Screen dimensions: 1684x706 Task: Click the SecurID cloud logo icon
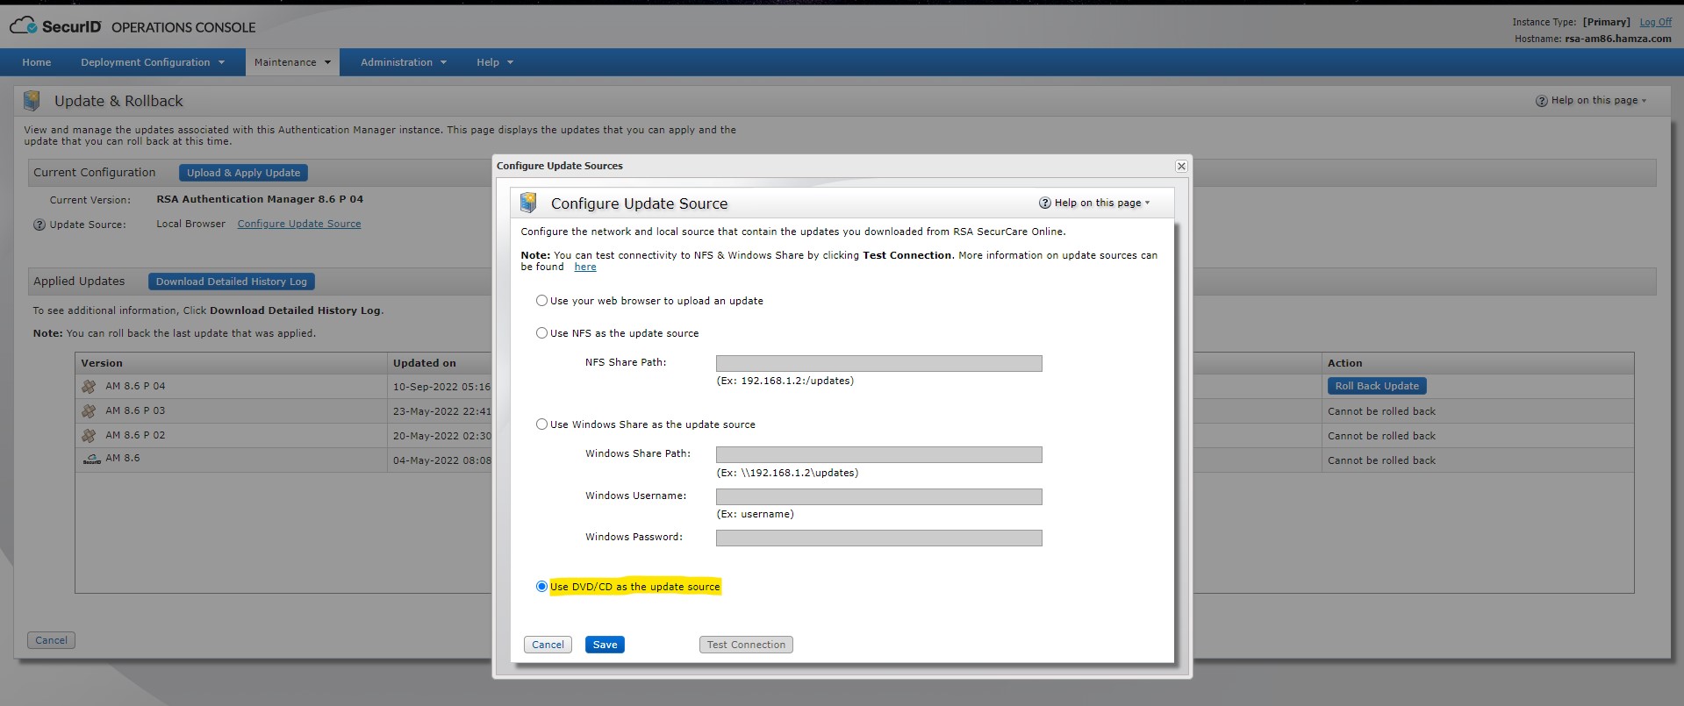click(24, 26)
